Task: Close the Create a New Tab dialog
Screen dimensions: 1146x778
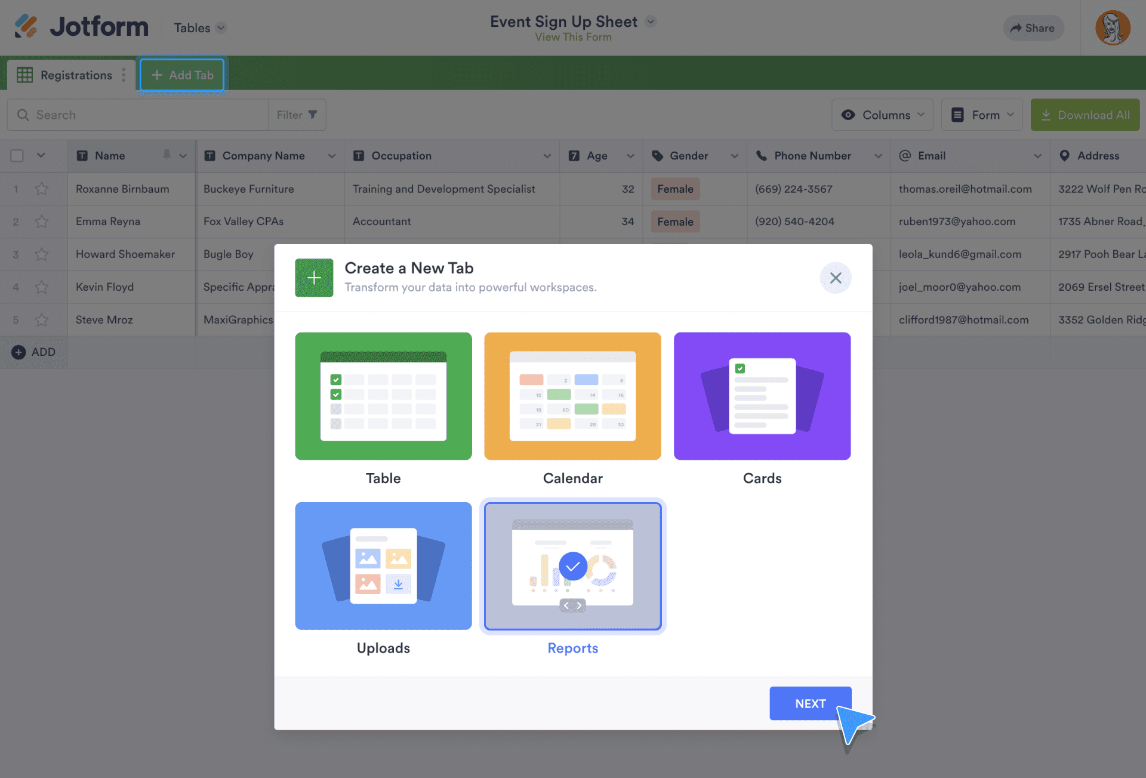Action: (835, 278)
